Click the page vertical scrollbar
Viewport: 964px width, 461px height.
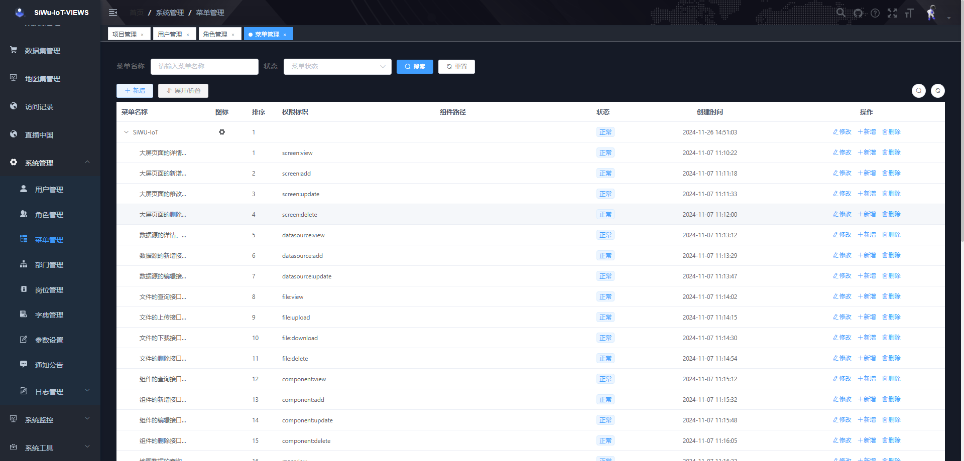[961, 150]
